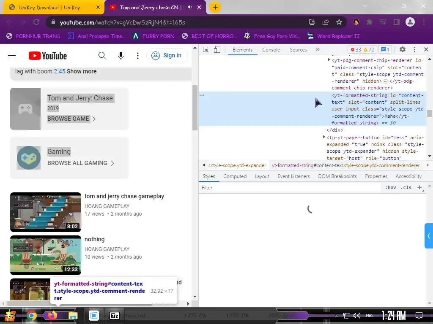Open YouTube hamburger guide menu
This screenshot has width=433, height=324.
(x=12, y=56)
